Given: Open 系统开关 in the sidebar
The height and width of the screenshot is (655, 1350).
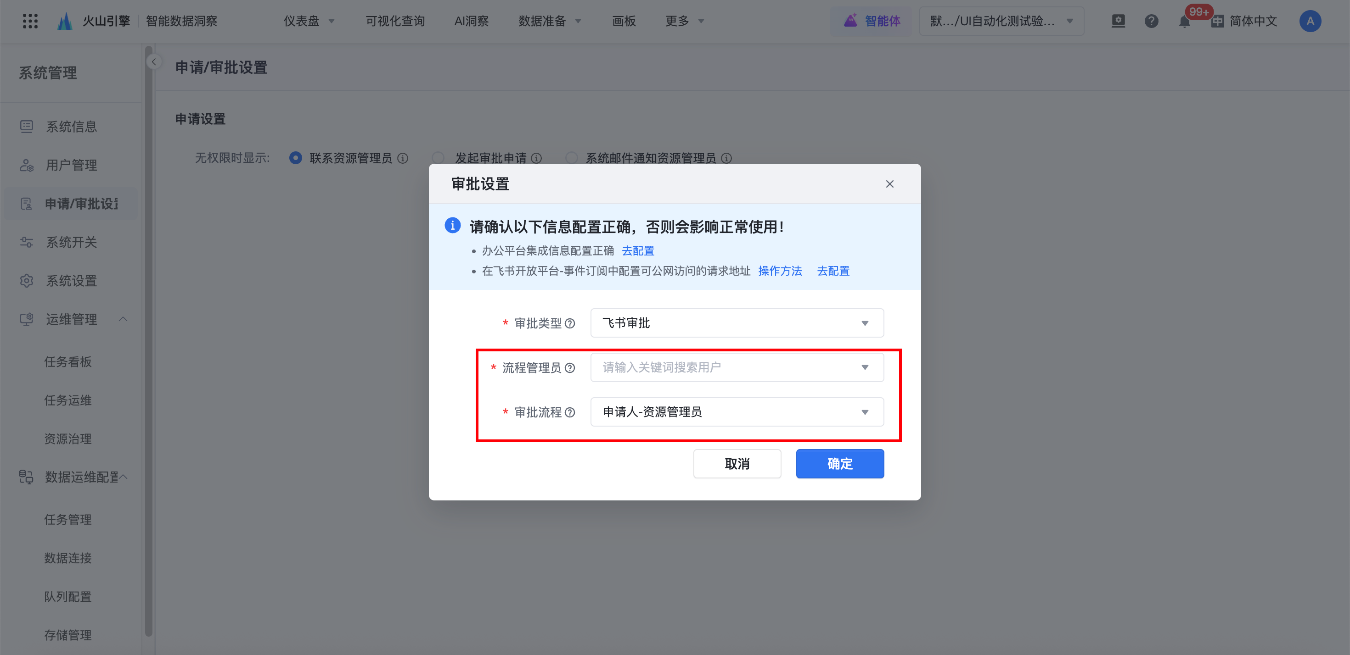Looking at the screenshot, I should tap(71, 243).
